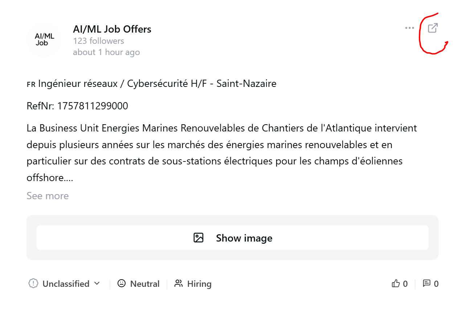Reveal the attachment with Show image button
This screenshot has height=310, width=463.
pyautogui.click(x=233, y=238)
